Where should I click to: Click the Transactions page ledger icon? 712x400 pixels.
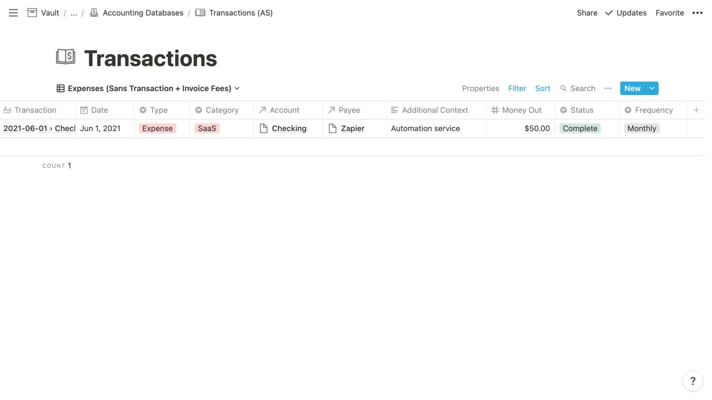click(66, 56)
